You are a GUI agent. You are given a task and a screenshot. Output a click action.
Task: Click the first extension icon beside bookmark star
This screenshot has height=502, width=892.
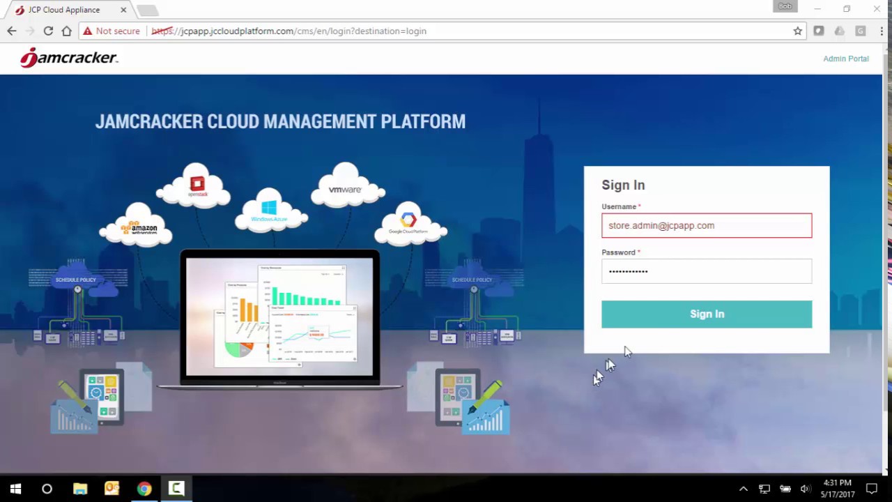tap(819, 31)
